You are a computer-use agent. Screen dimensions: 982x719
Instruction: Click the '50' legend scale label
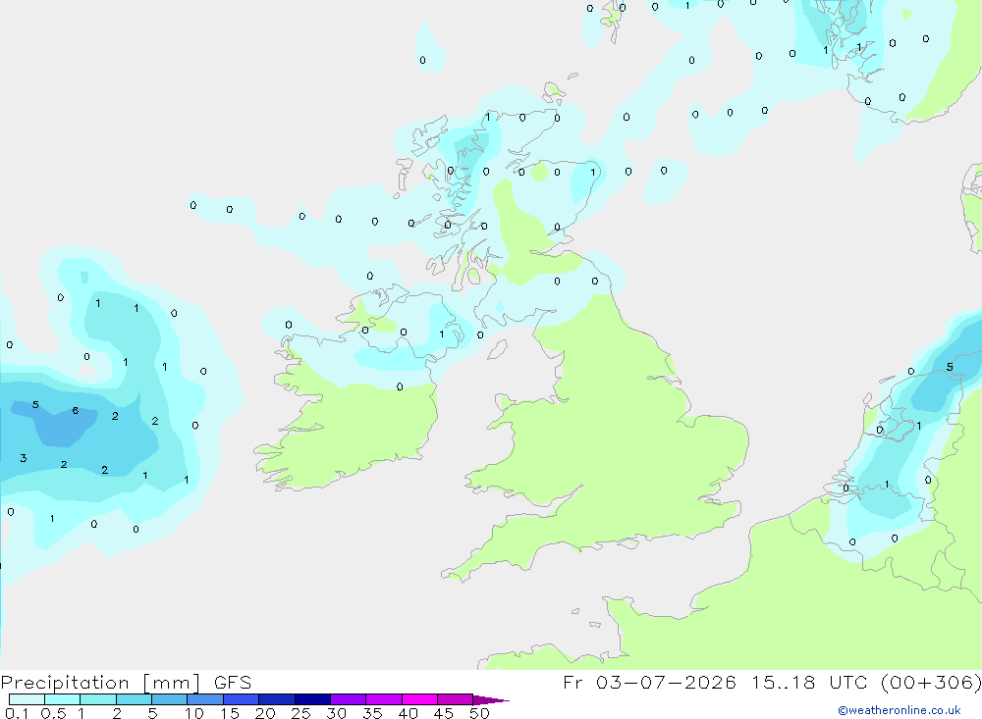[x=479, y=713]
